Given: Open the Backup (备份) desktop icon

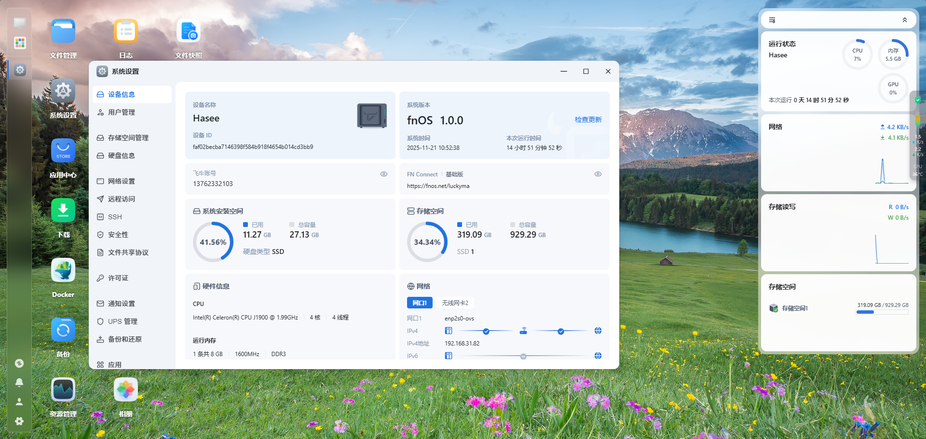Looking at the screenshot, I should coord(63,331).
